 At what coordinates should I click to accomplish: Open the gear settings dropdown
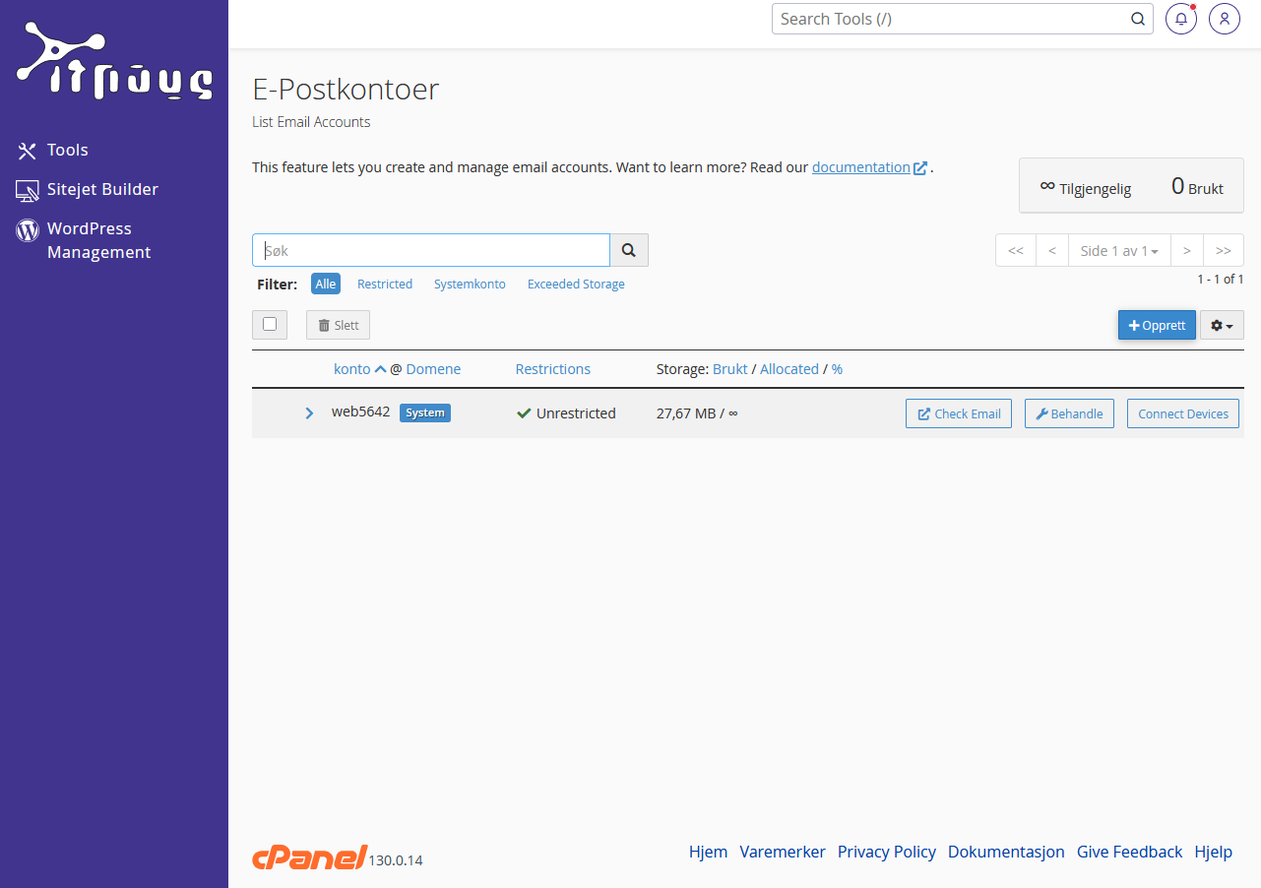tap(1222, 325)
